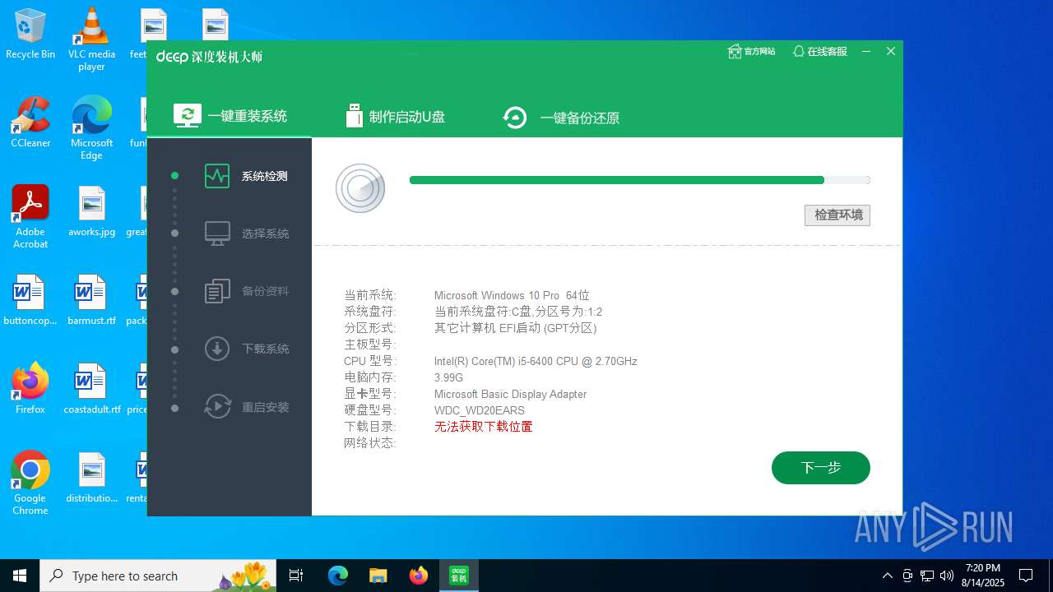This screenshot has height=592, width=1053.
Task: Open Recycle Bin desktop icon
Action: [30, 35]
